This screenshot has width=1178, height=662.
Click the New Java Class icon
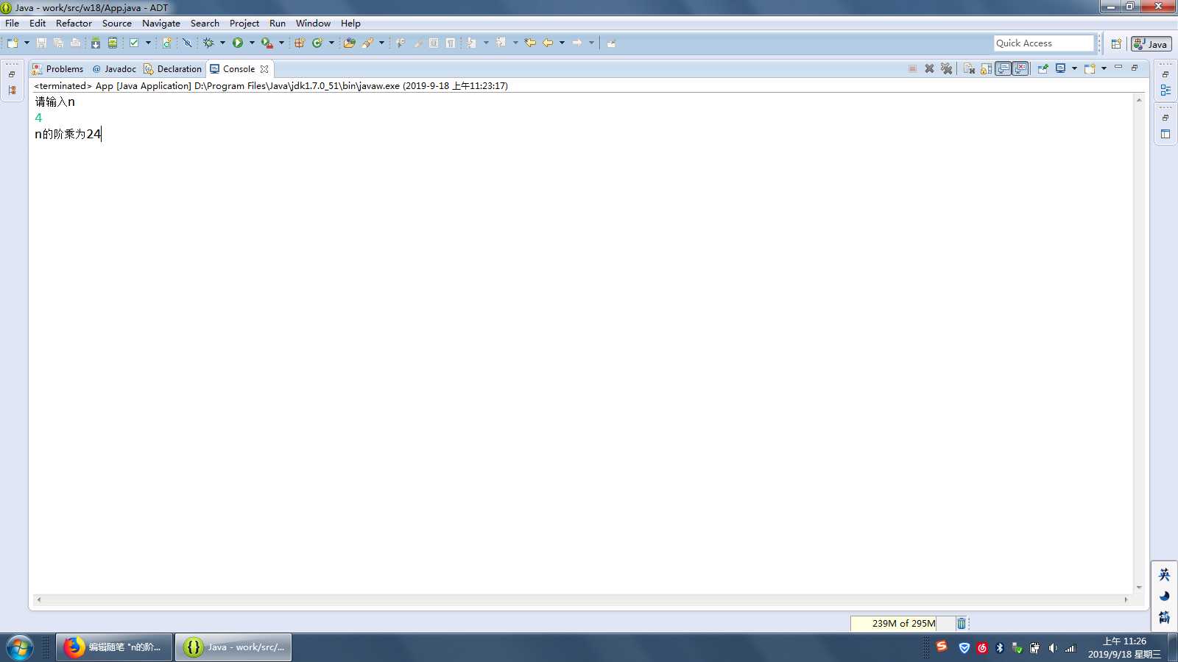317,43
